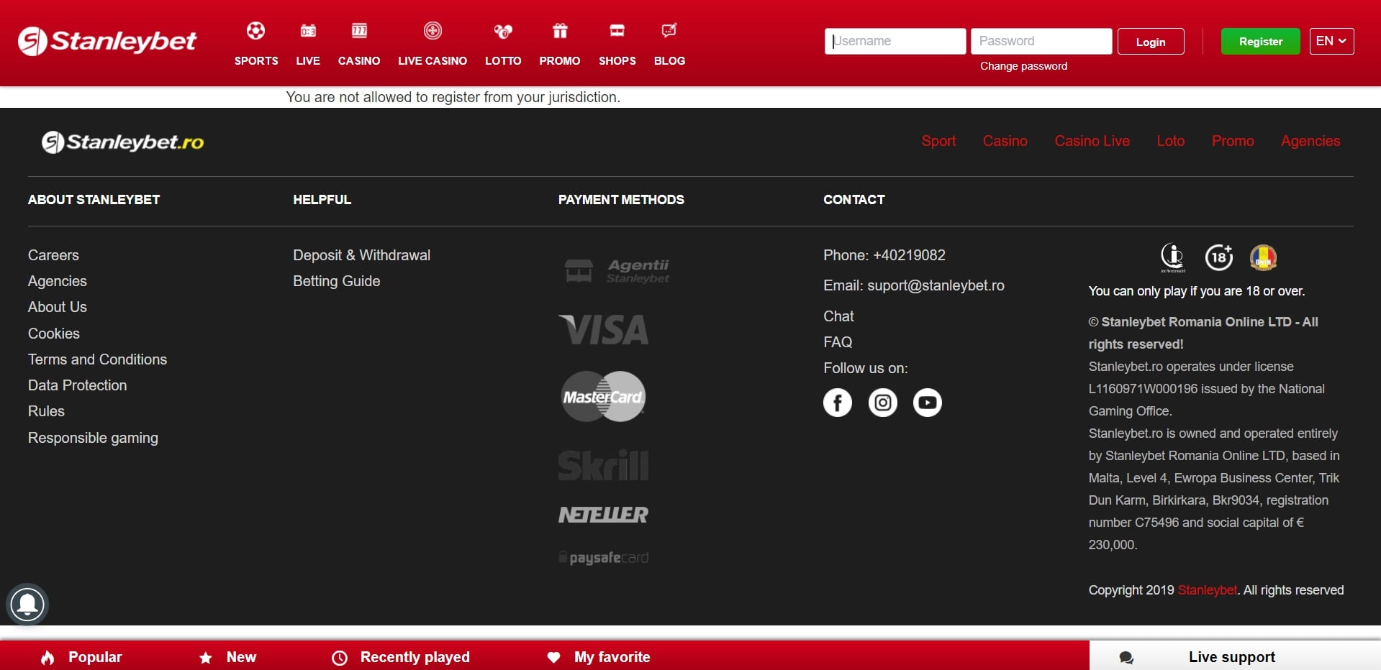
Task: Click the Blog icon in header
Action: [x=669, y=30]
